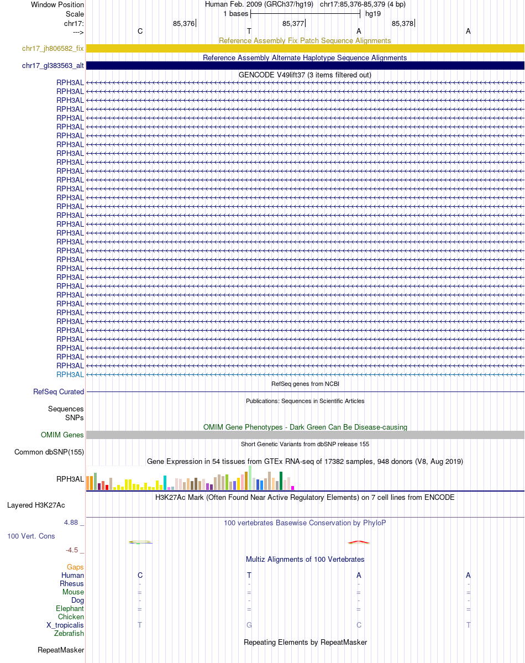Click the T base in Human alignment row
This screenshot has width=525, height=663.
click(249, 576)
